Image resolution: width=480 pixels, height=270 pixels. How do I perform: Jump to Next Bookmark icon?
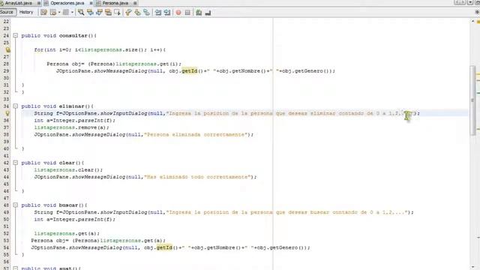(137, 13)
